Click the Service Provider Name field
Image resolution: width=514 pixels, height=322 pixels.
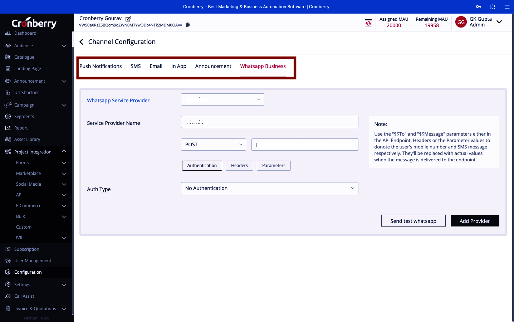[x=270, y=122]
